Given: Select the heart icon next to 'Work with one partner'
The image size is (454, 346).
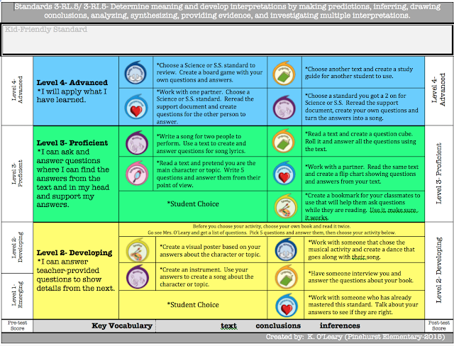Looking at the screenshot, I should coord(136,107).
